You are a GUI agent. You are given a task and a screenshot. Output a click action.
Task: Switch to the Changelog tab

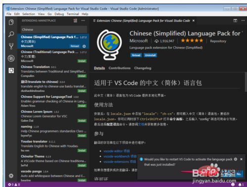click(143, 68)
